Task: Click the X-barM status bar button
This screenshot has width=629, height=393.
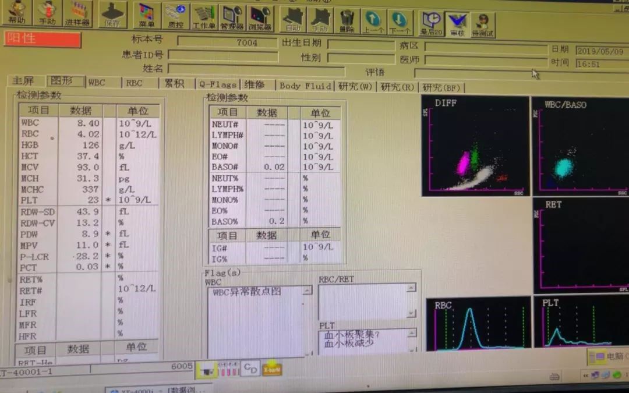Action: [272, 369]
